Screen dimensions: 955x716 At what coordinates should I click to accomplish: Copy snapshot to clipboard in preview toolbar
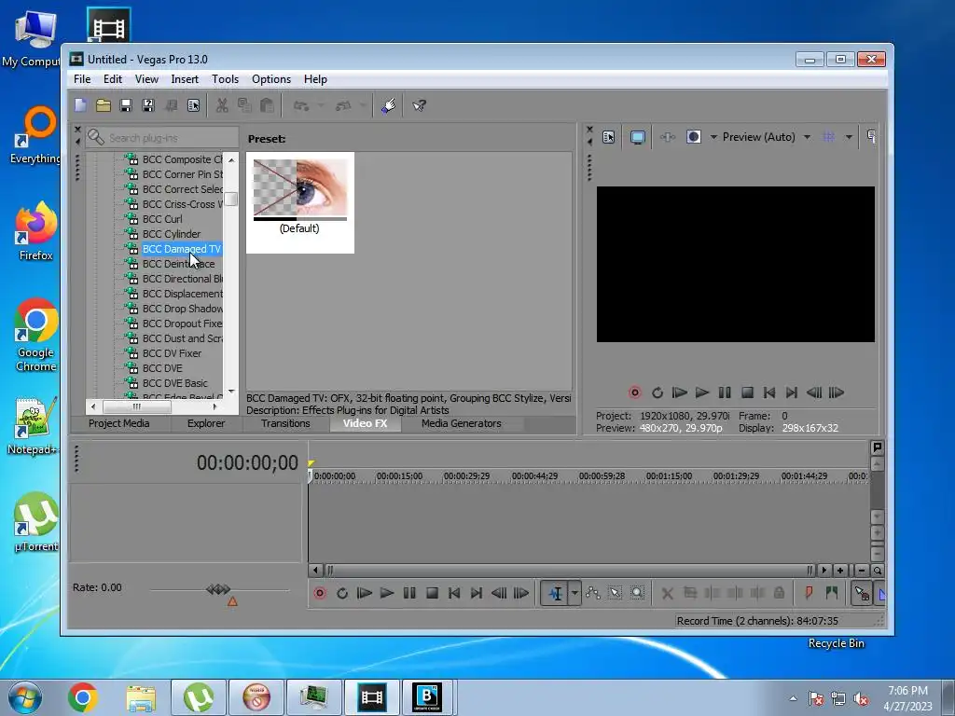872,137
